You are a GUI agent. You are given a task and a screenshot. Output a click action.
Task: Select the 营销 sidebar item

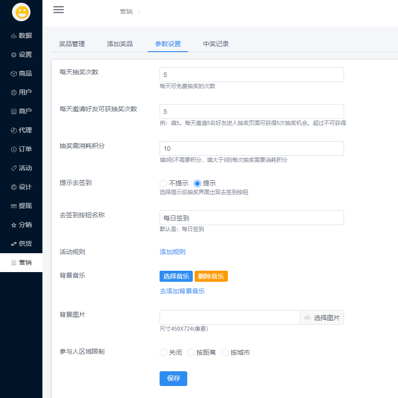21,262
